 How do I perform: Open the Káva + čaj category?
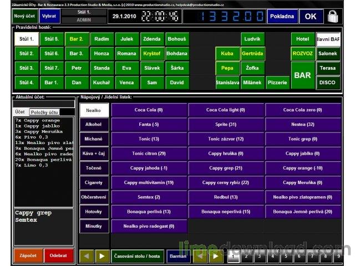point(93,153)
